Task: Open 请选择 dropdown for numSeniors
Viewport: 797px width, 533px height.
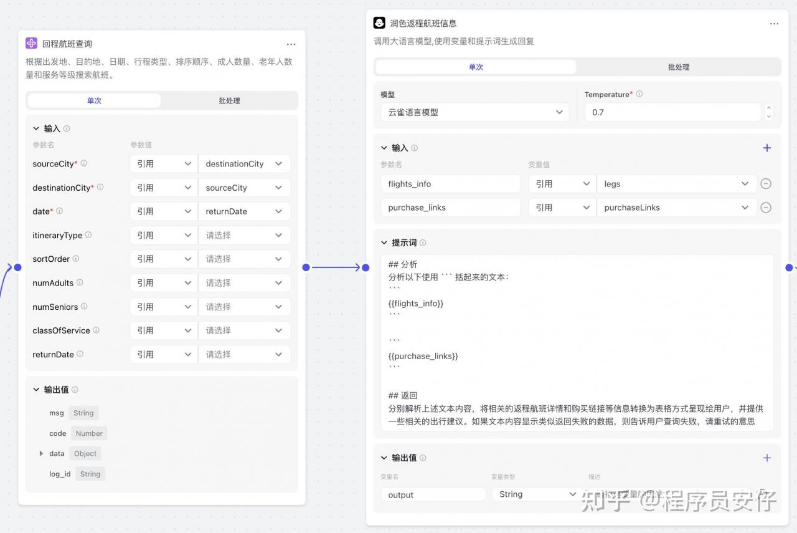Action: tap(244, 307)
